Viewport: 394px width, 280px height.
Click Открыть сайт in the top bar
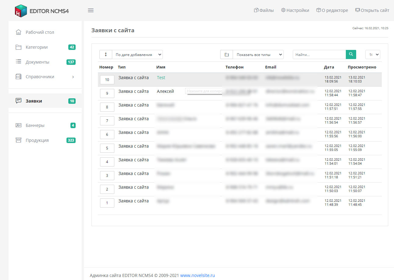pyautogui.click(x=372, y=10)
